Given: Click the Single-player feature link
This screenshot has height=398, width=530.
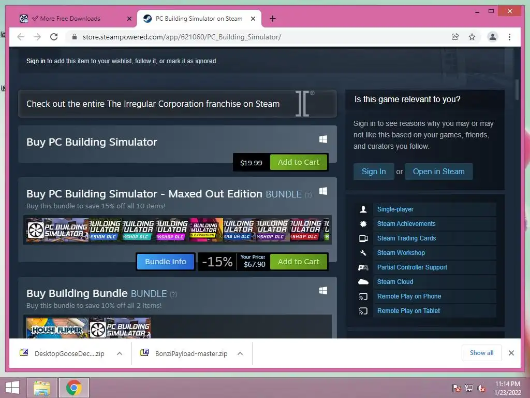Looking at the screenshot, I should (x=395, y=209).
